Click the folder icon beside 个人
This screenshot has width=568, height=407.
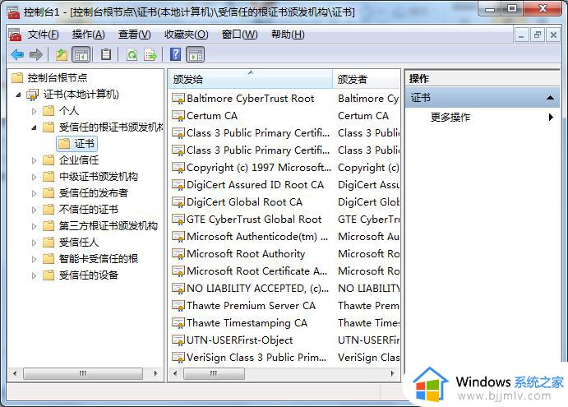pos(48,110)
